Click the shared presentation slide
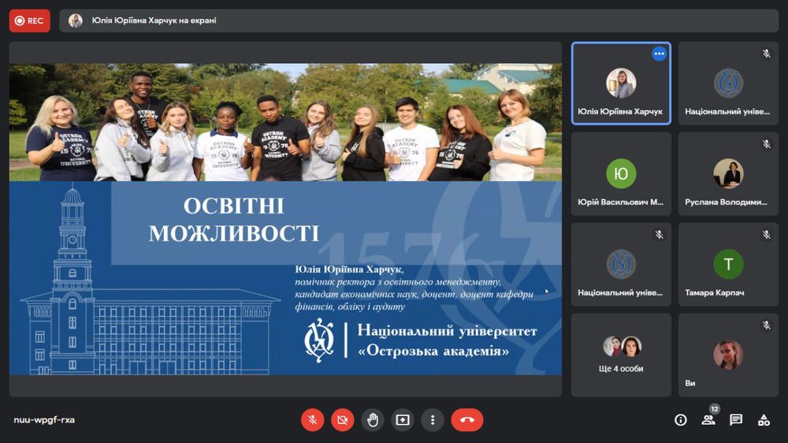 (285, 219)
